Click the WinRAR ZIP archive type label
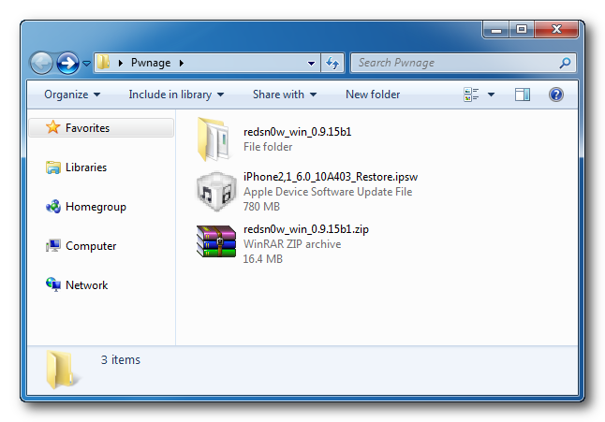 [292, 244]
